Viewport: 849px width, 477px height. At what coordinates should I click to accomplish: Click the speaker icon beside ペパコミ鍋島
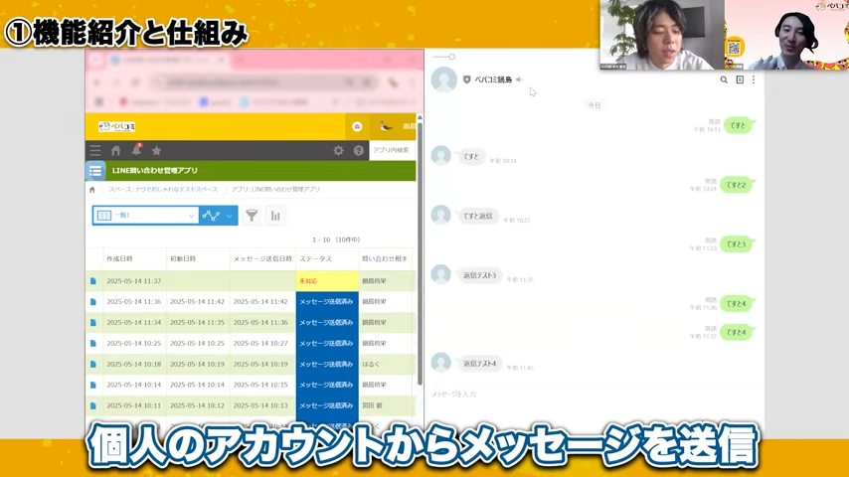[x=519, y=79]
